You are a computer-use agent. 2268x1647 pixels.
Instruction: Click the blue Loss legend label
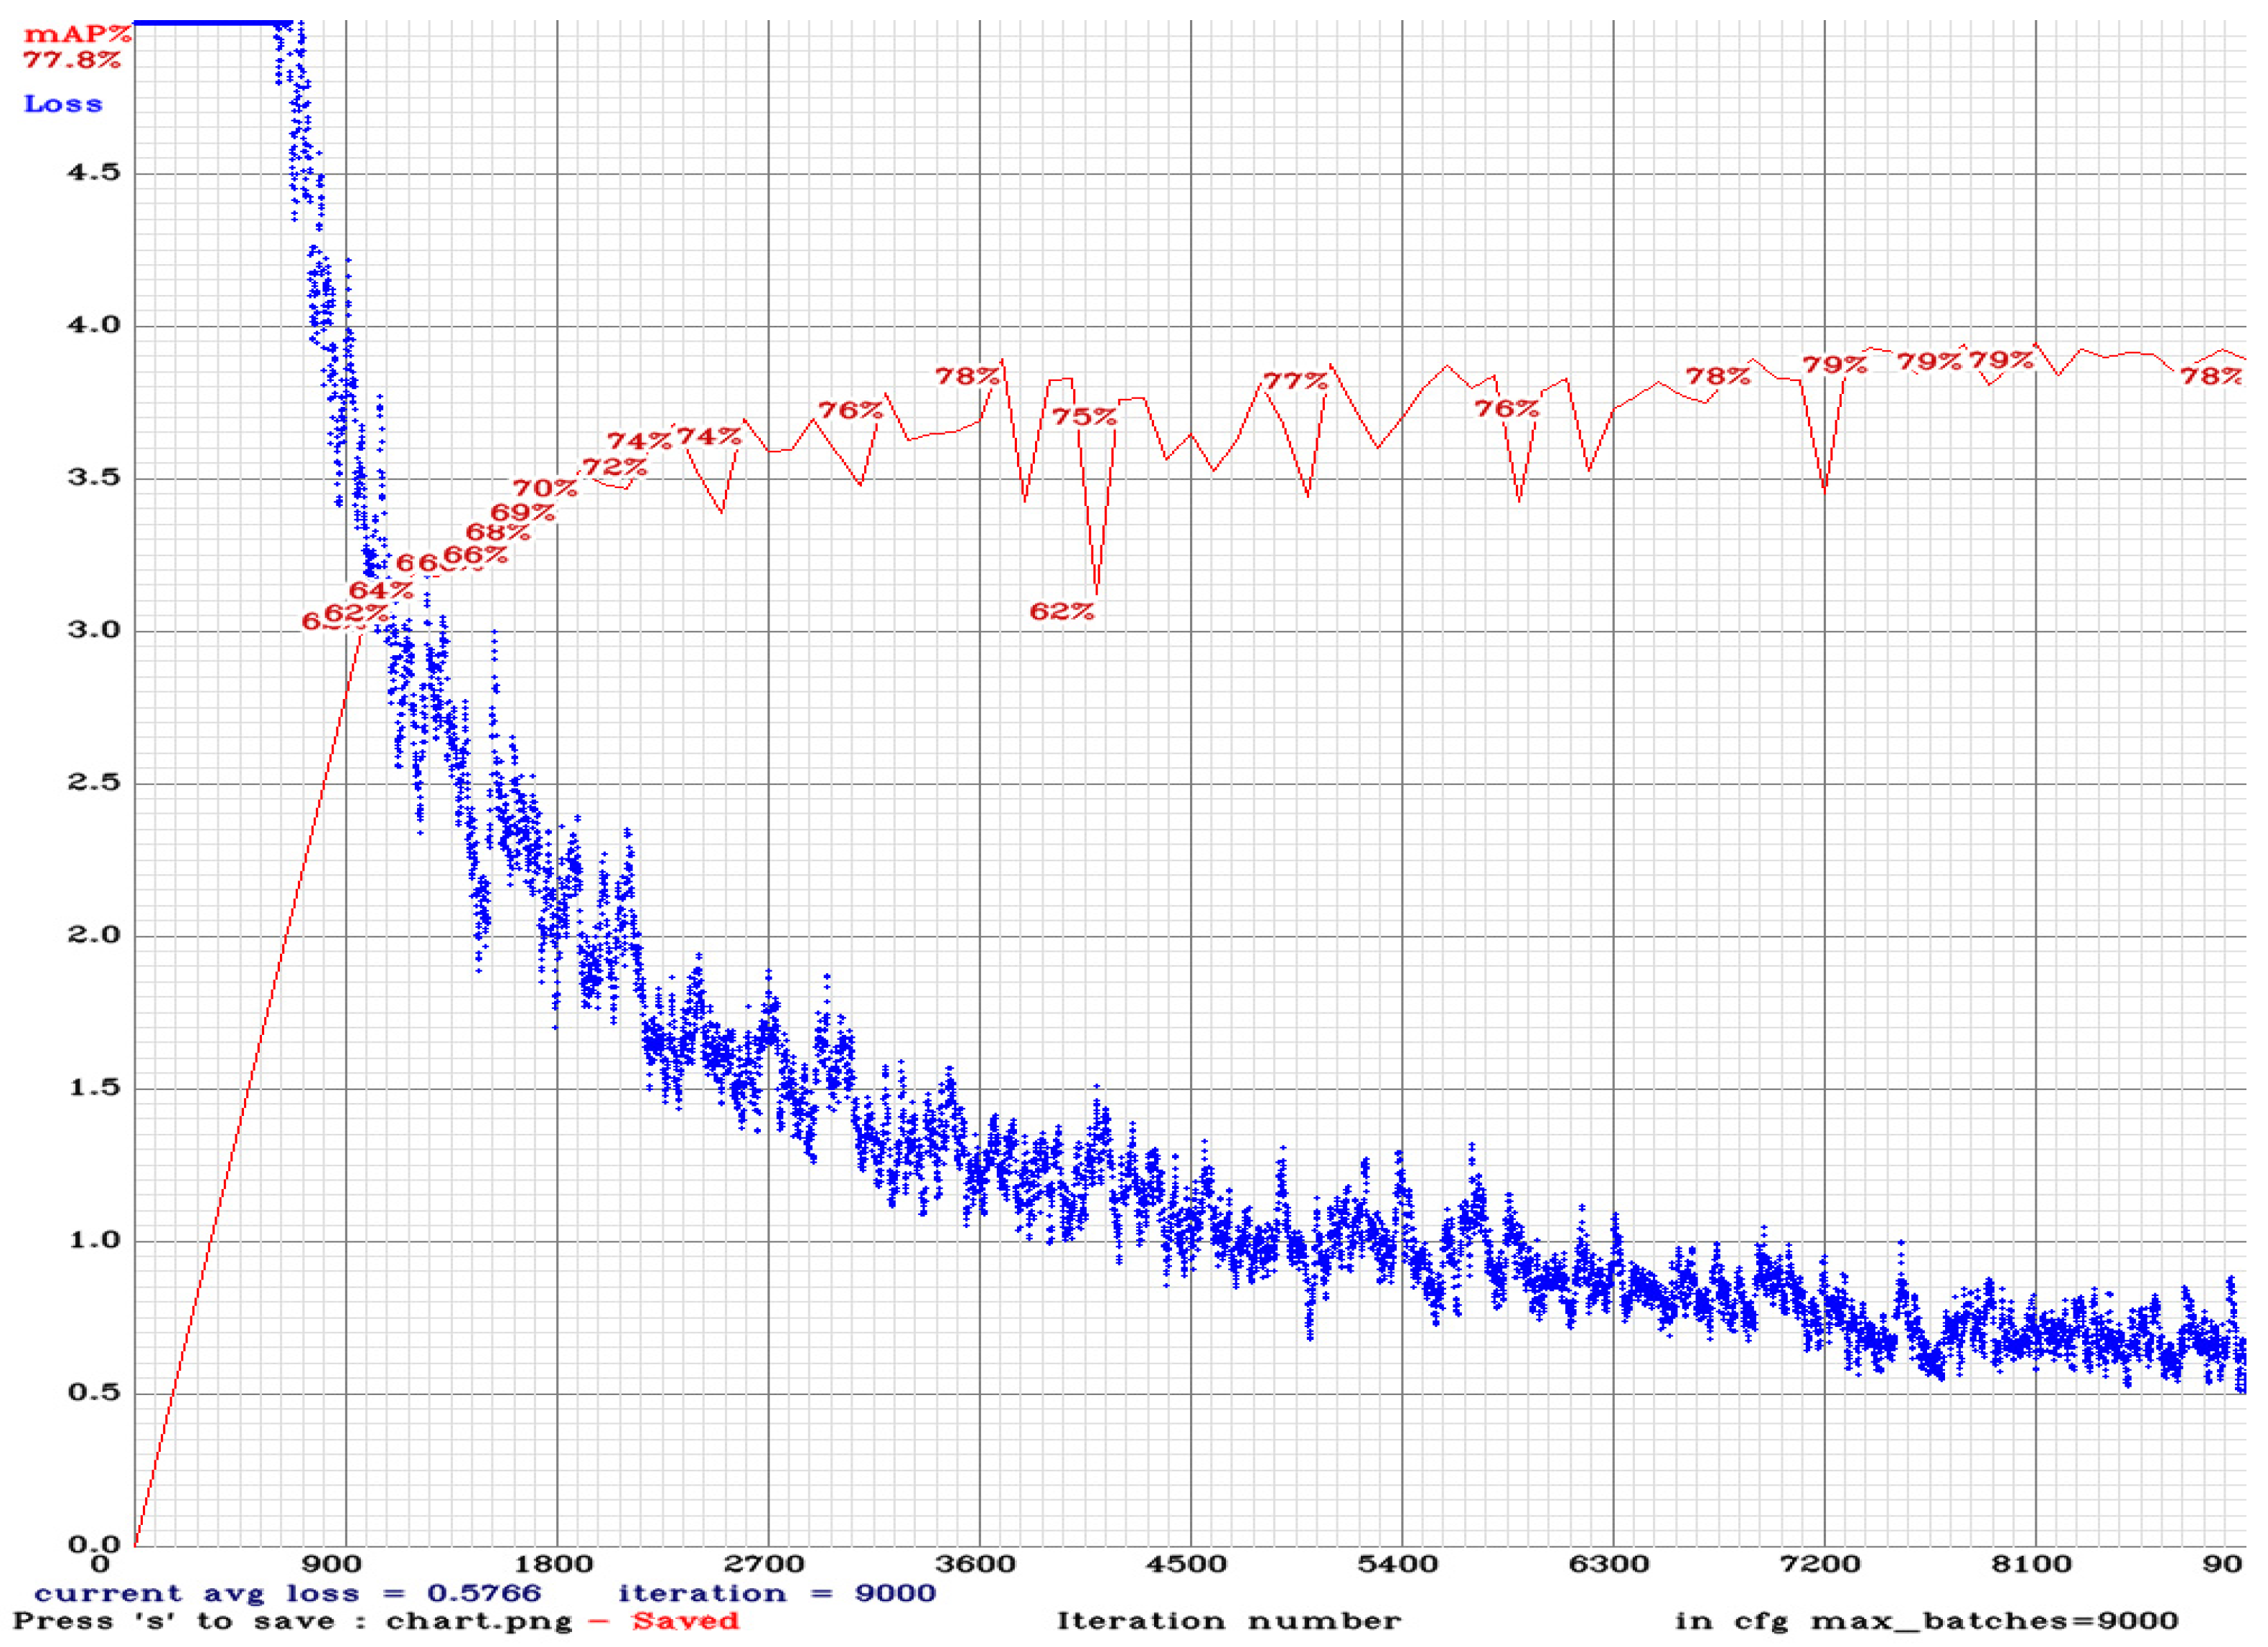click(x=63, y=105)
